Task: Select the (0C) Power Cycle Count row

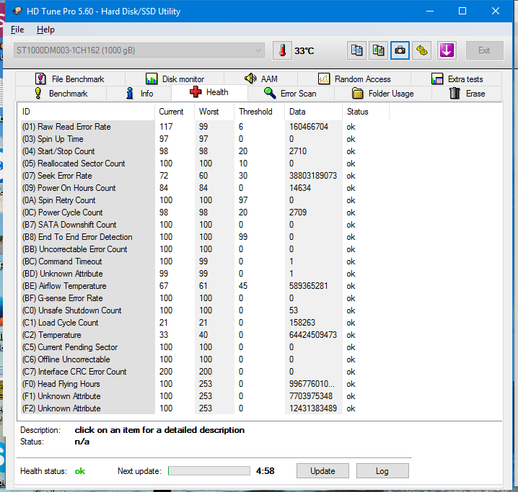Action: pos(205,213)
